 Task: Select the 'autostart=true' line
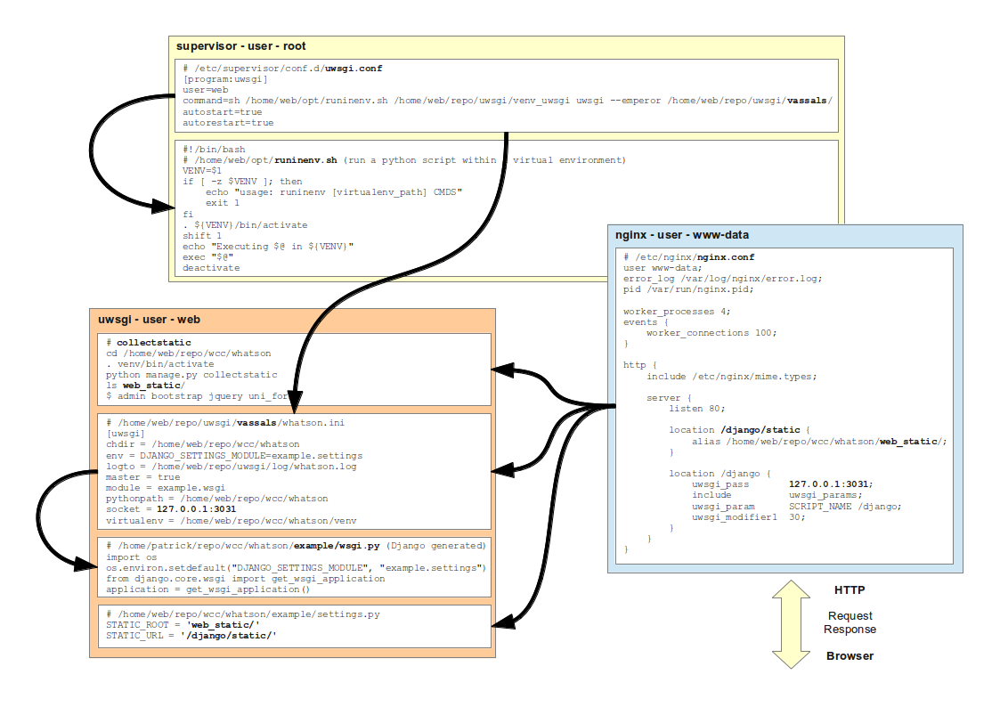coord(222,111)
